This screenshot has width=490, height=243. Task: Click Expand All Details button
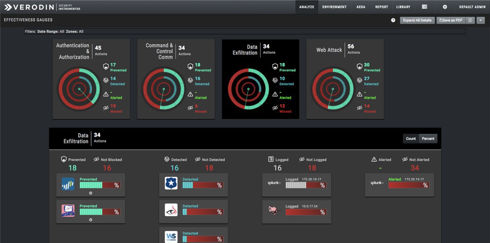point(417,20)
